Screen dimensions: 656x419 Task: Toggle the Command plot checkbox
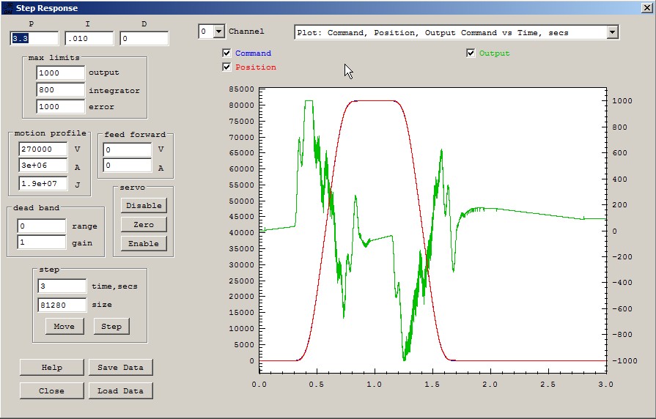coord(226,53)
